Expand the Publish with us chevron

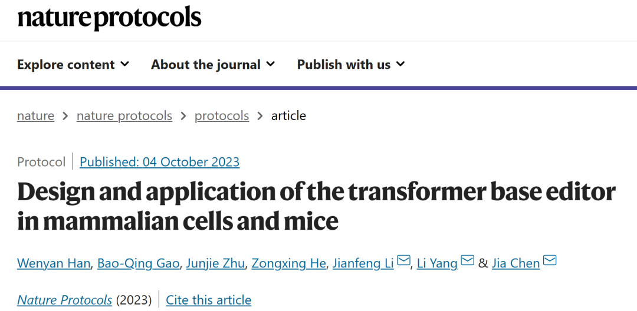click(x=400, y=64)
